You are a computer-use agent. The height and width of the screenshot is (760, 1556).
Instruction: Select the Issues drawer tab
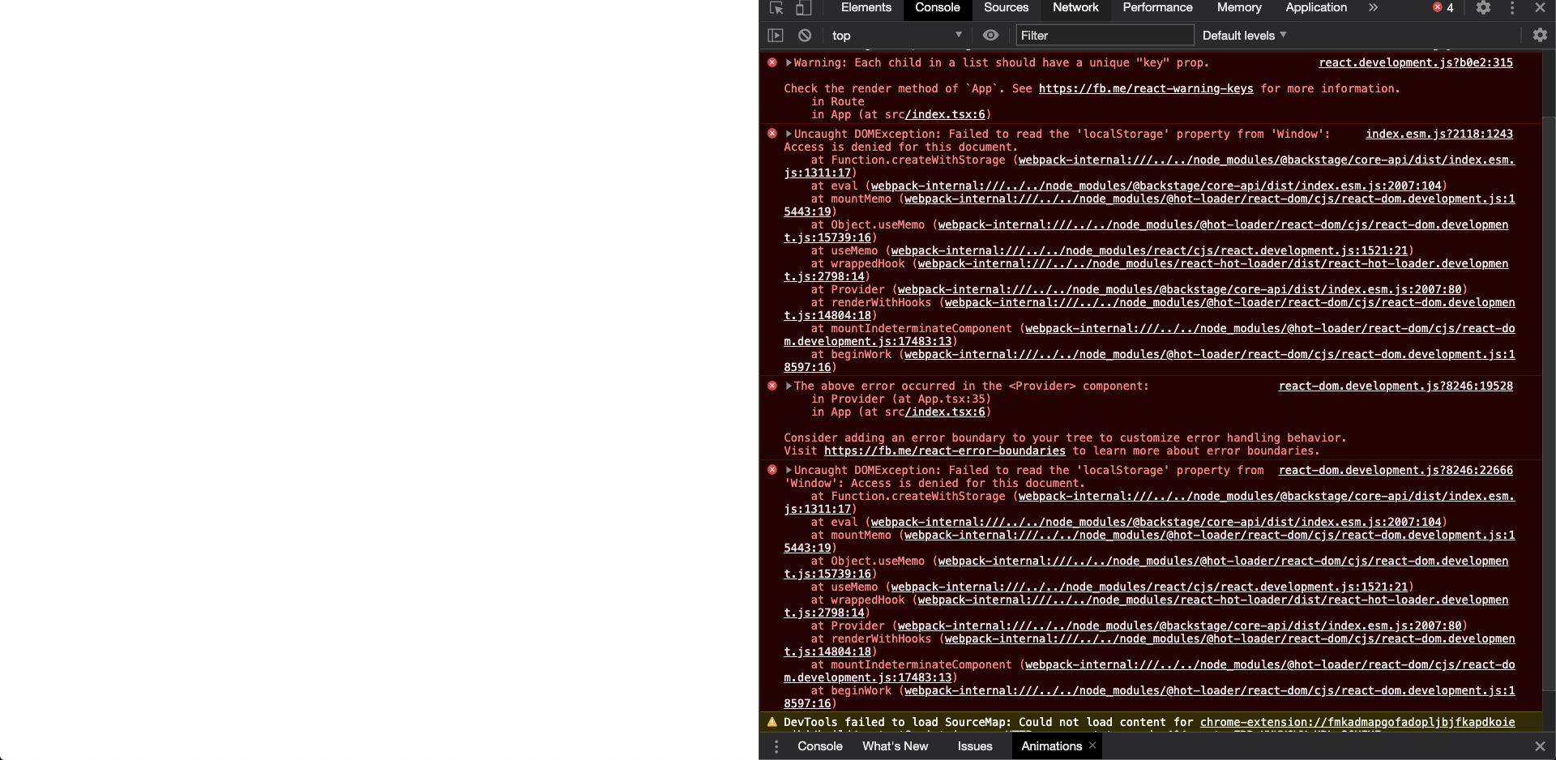click(974, 746)
